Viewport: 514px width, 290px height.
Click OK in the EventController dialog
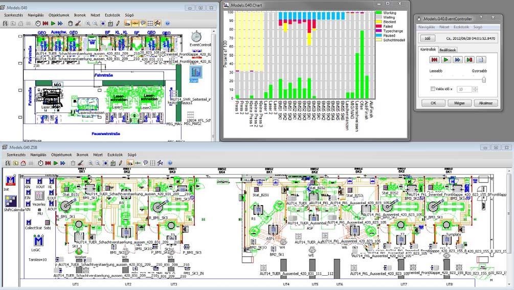tap(433, 103)
